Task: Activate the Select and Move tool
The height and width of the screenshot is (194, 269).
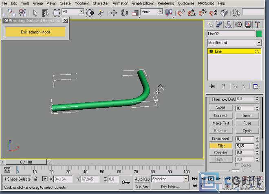Action: [114, 13]
